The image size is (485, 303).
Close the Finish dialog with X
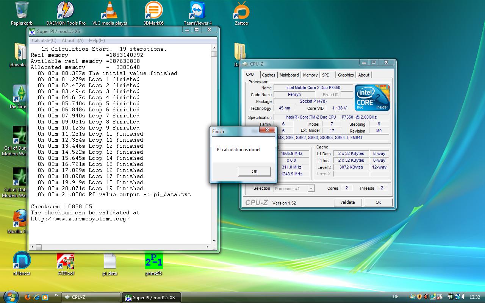coord(267,130)
